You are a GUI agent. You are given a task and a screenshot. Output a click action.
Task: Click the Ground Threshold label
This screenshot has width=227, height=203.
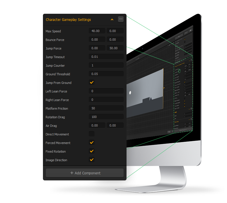click(58, 74)
